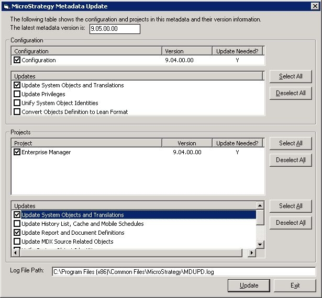Viewport: 322px width, 298px height.
Task: Click Deselect All beside project Updates list
Action: click(x=291, y=223)
